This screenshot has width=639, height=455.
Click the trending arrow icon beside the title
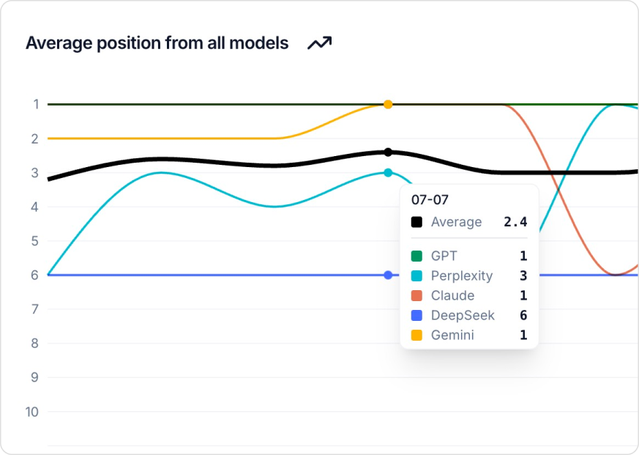pyautogui.click(x=319, y=43)
